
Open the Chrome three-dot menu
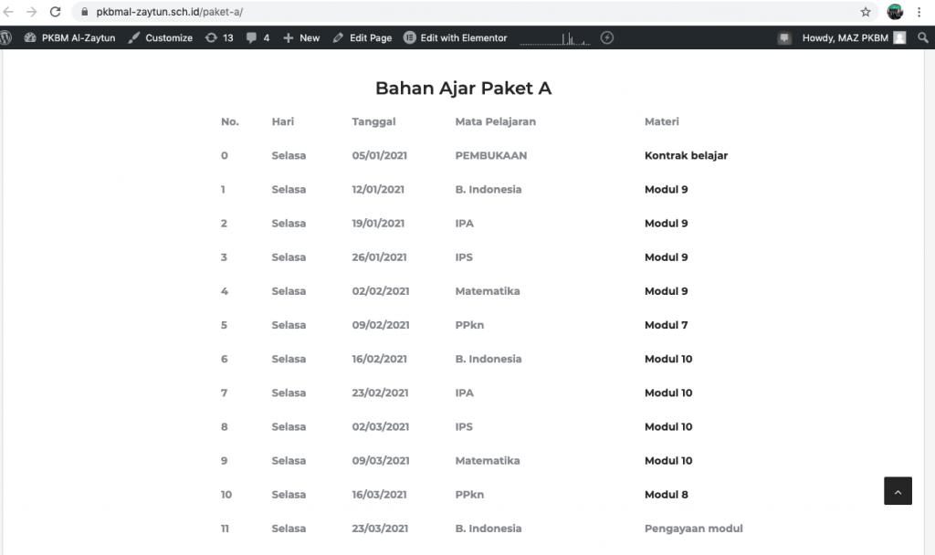click(919, 12)
